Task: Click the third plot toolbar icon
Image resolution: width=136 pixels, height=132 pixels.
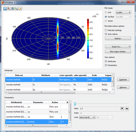Action: tap(13, 9)
